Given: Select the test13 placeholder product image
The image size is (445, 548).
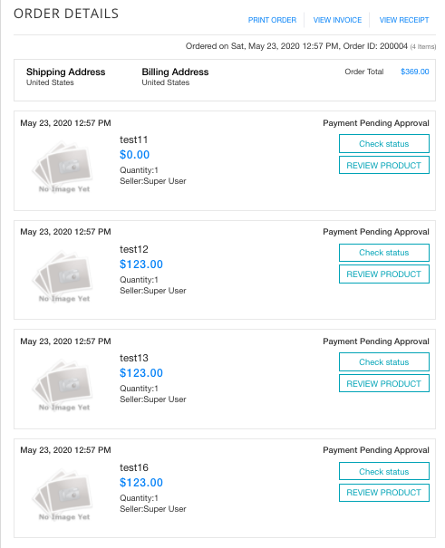Looking at the screenshot, I should click(64, 385).
